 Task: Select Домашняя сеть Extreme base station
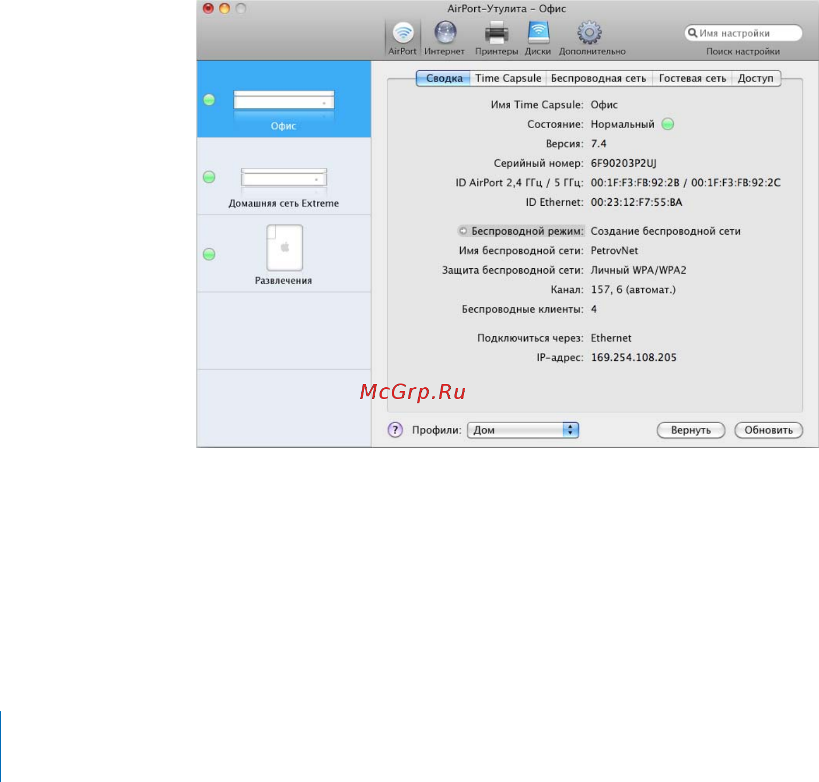coord(284,177)
